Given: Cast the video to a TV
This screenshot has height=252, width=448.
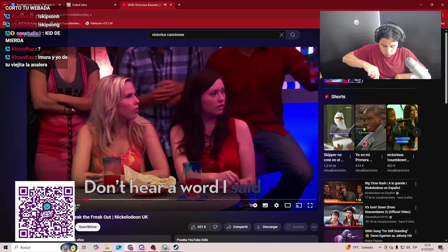Looking at the screenshot, I should coord(299,205).
